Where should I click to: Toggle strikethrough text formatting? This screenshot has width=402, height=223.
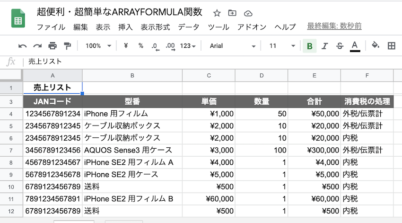tap(340, 46)
